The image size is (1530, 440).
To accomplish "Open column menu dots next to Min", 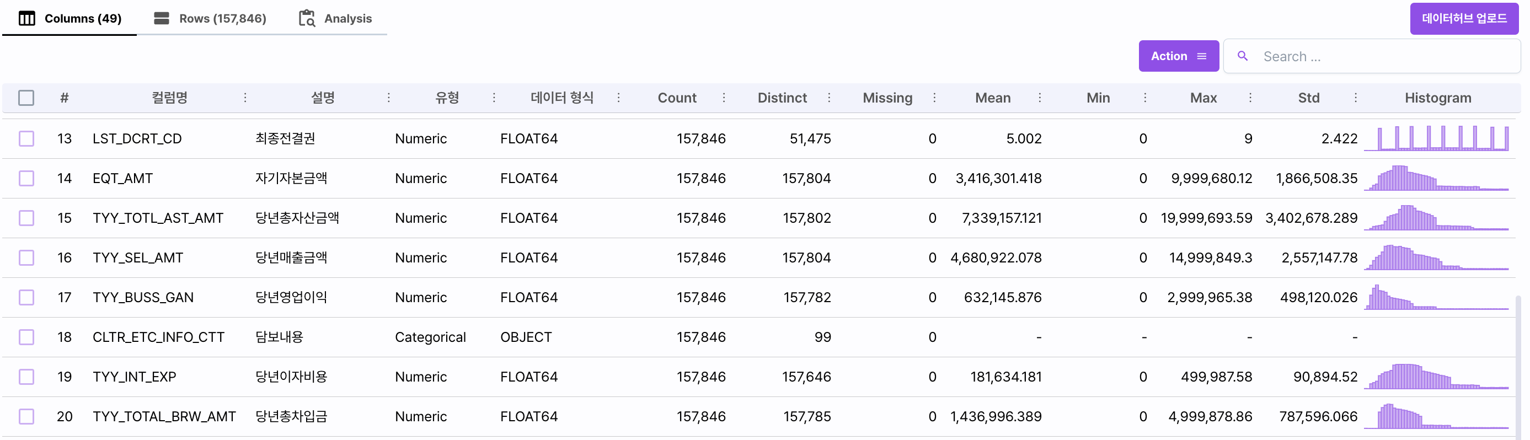I will (1145, 98).
